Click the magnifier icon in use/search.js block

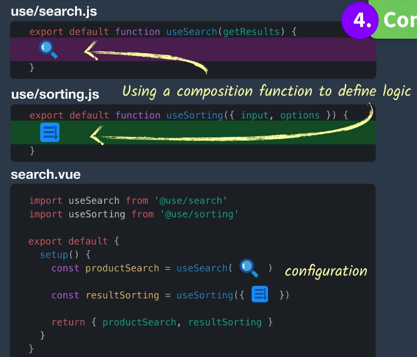(48, 49)
